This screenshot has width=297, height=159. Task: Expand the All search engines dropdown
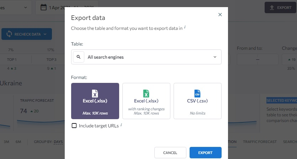(x=215, y=57)
